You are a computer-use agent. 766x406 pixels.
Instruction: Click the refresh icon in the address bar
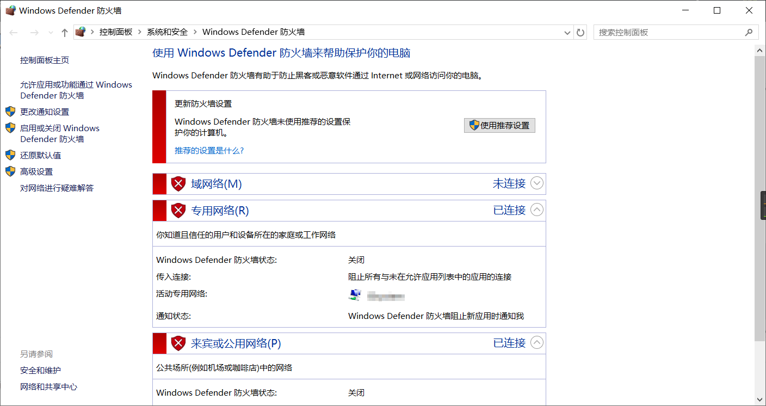(x=580, y=32)
